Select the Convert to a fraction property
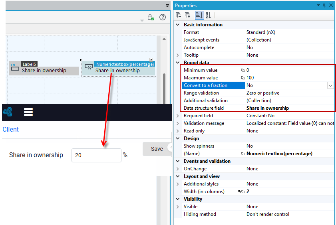This screenshot has width=336, height=225. [x=213, y=85]
